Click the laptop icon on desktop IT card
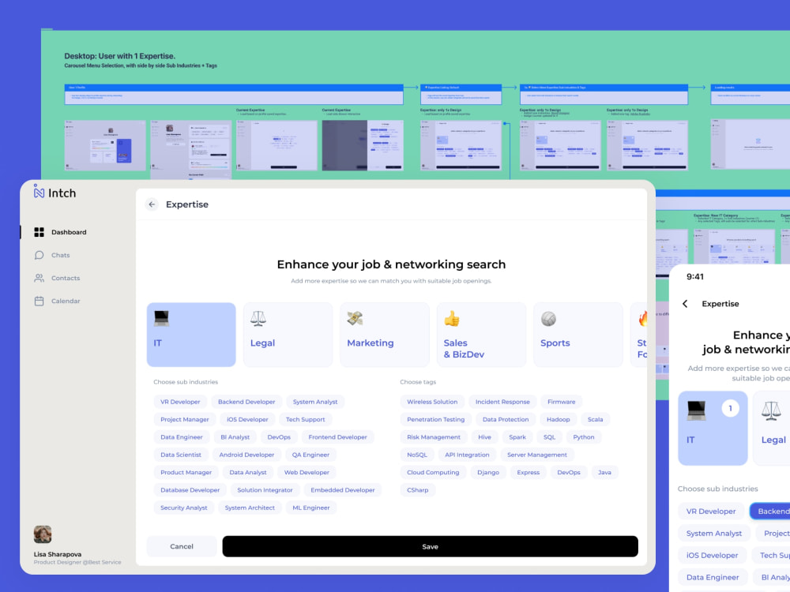 161,318
